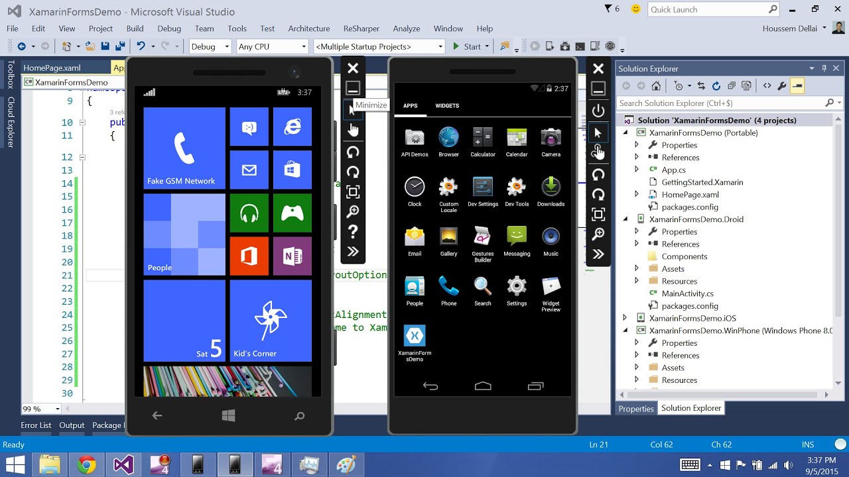Open the Debug configuration dropdown

coord(210,46)
